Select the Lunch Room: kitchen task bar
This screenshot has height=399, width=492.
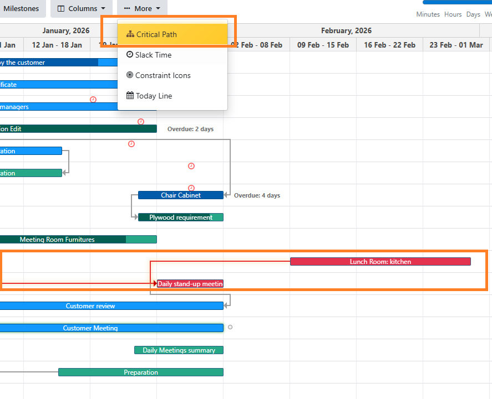click(x=380, y=262)
